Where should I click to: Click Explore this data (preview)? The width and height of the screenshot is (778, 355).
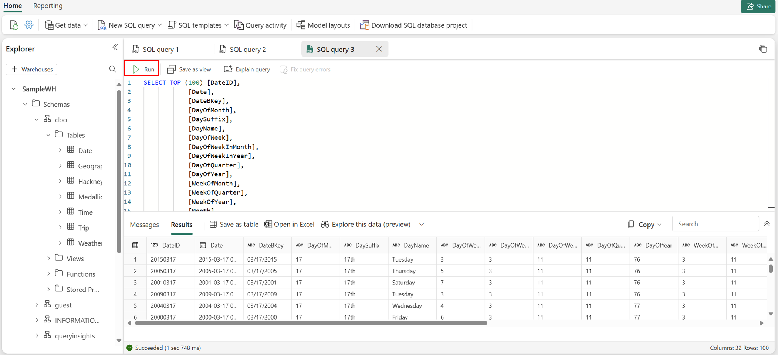[x=366, y=224]
